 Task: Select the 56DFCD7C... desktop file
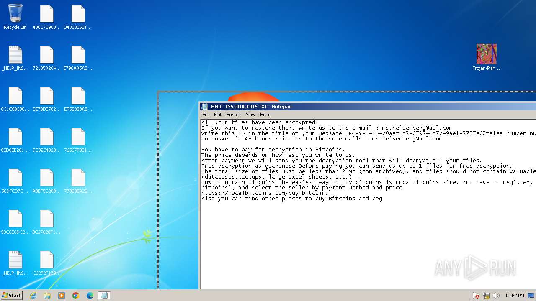point(15,181)
